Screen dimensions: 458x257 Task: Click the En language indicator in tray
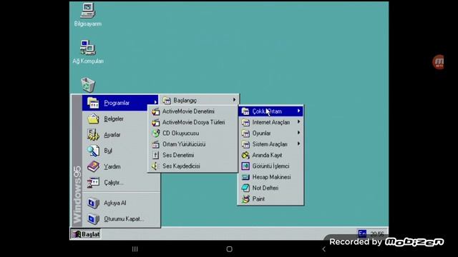tap(362, 233)
